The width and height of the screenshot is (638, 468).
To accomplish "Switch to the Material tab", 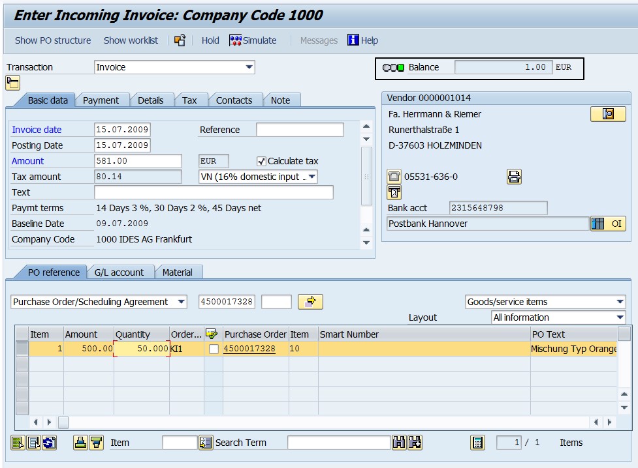I will pyautogui.click(x=178, y=272).
